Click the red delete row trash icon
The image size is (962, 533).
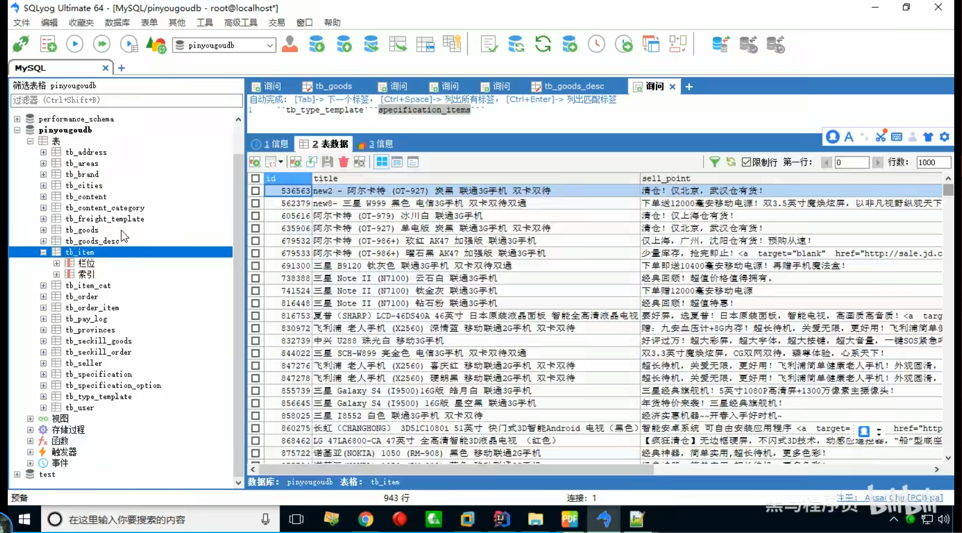pyautogui.click(x=344, y=162)
